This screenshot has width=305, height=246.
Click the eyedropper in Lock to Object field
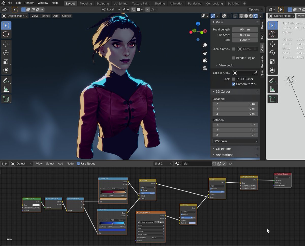(255, 73)
